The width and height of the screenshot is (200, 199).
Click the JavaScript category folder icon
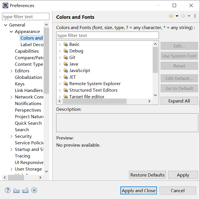point(66,71)
